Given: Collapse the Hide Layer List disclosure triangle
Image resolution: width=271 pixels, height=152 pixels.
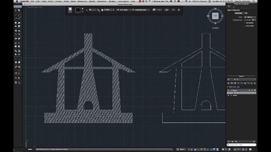Looking at the screenshot, I should (x=227, y=87).
